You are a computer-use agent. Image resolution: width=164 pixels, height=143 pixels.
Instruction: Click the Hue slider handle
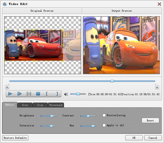click(93, 126)
